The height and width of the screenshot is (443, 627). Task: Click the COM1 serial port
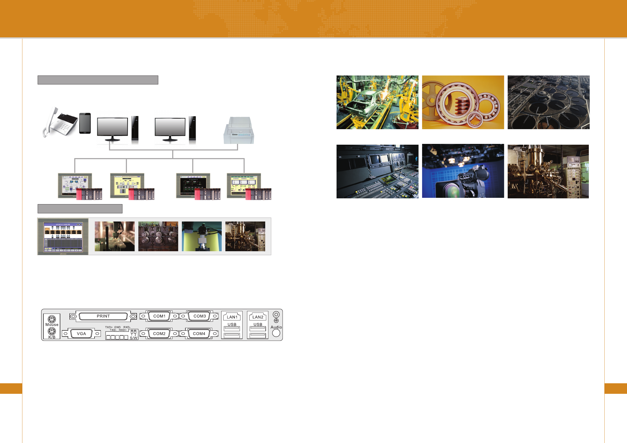[x=159, y=316]
